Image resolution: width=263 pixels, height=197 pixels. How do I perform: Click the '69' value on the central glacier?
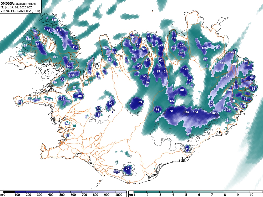140,102
